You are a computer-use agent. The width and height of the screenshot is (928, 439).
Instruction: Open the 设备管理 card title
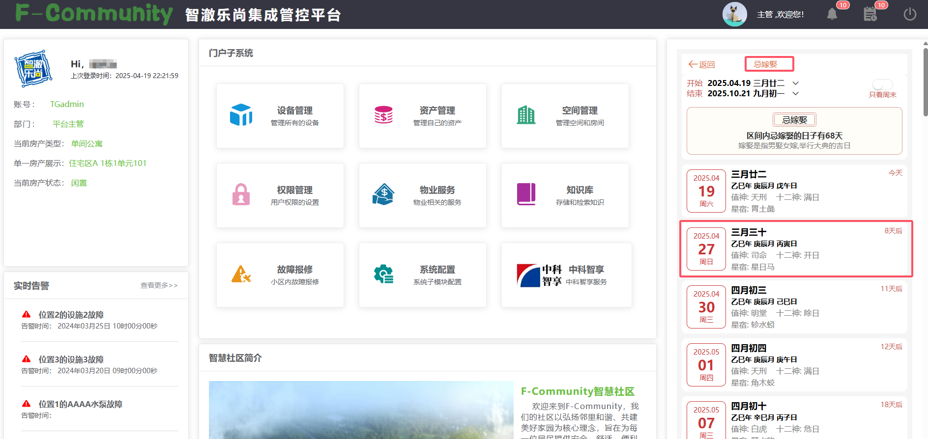point(295,110)
